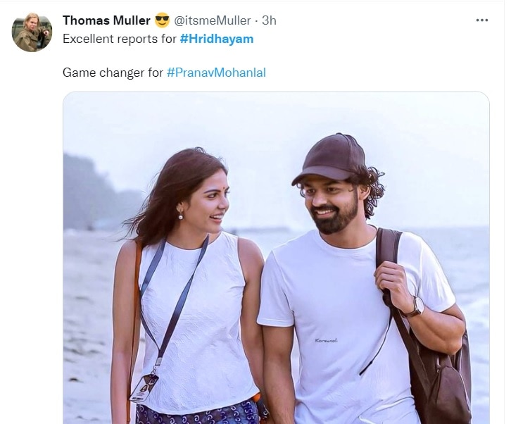Open the tweet's more options menu
This screenshot has width=511, height=424.
(x=481, y=20)
